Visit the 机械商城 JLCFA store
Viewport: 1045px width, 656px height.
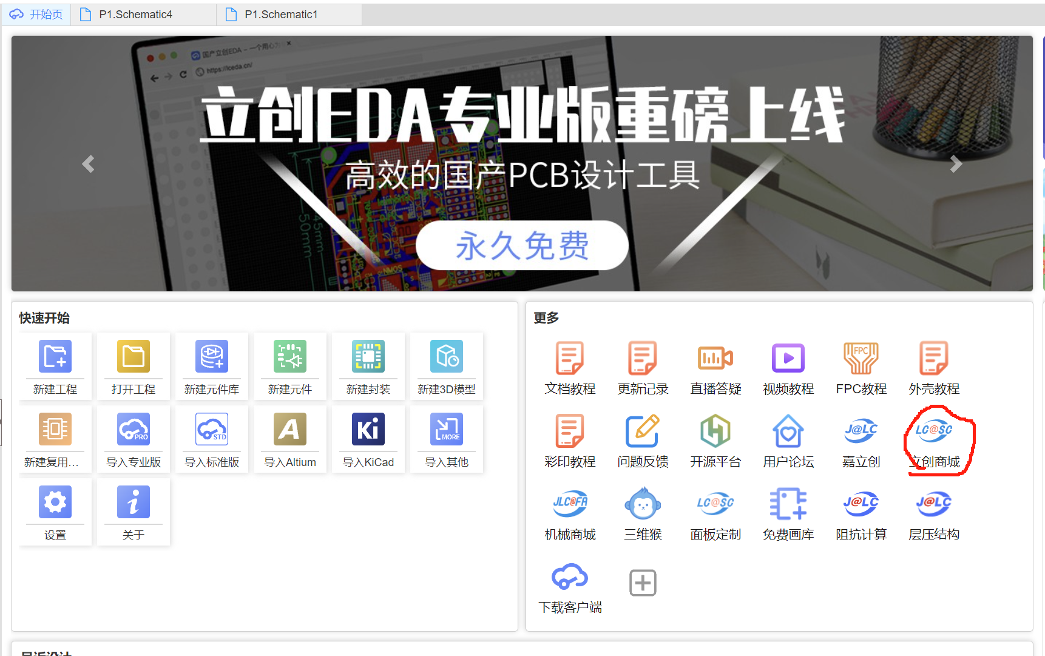pos(570,504)
